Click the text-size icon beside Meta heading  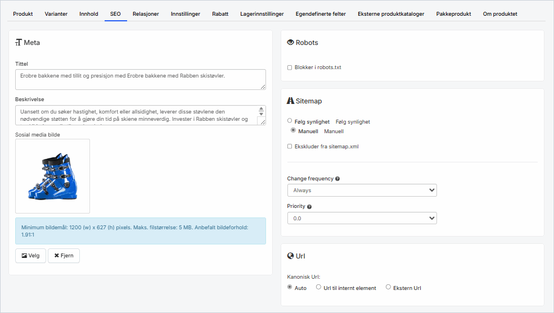(x=19, y=43)
